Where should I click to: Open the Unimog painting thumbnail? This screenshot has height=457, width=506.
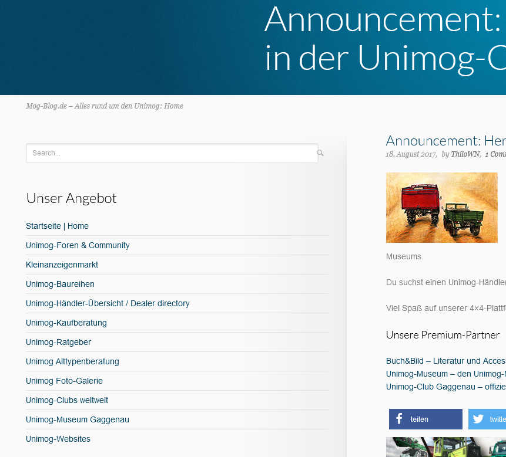click(x=441, y=208)
